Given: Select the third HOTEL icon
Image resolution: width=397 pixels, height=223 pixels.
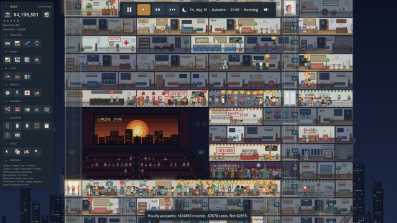Looking at the screenshot, I should pos(27,76).
